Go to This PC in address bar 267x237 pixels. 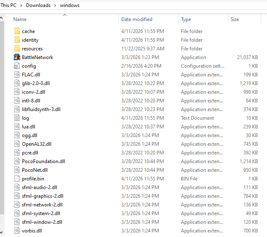[x=9, y=5]
